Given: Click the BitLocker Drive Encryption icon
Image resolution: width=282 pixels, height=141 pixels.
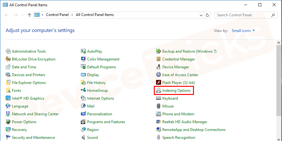Looking at the screenshot, I should tap(8, 59).
